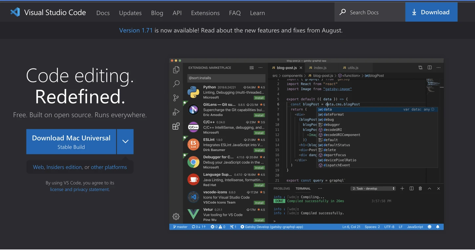The image size is (475, 251).
Task: Select the Run and Debug icon
Action: 176,112
